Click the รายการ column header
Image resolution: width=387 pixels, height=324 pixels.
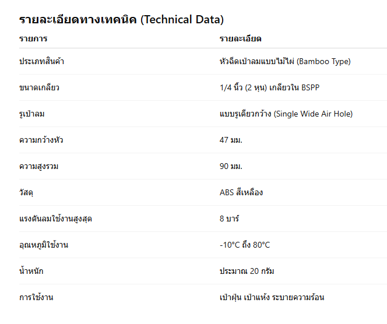point(33,38)
